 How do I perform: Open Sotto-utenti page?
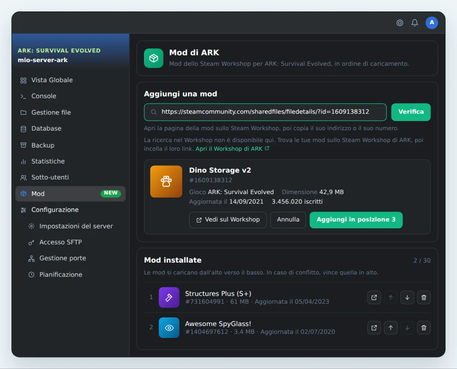coord(70,177)
